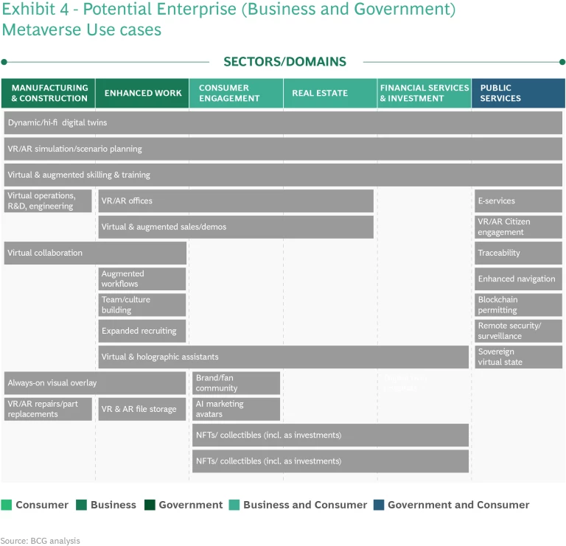This screenshot has height=546, width=566.
Task: Select the E-services box
Action: pos(518,201)
